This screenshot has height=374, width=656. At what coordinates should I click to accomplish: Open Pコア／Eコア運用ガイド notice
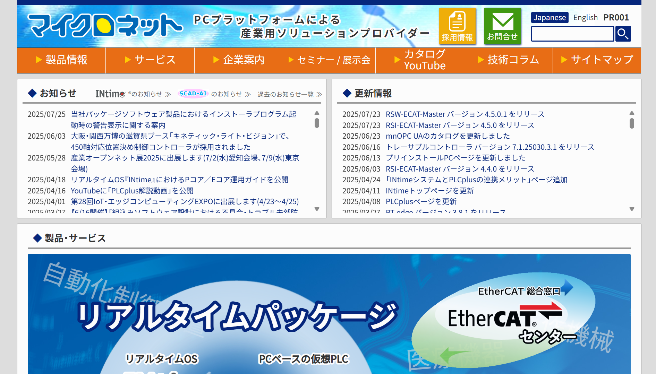point(179,180)
